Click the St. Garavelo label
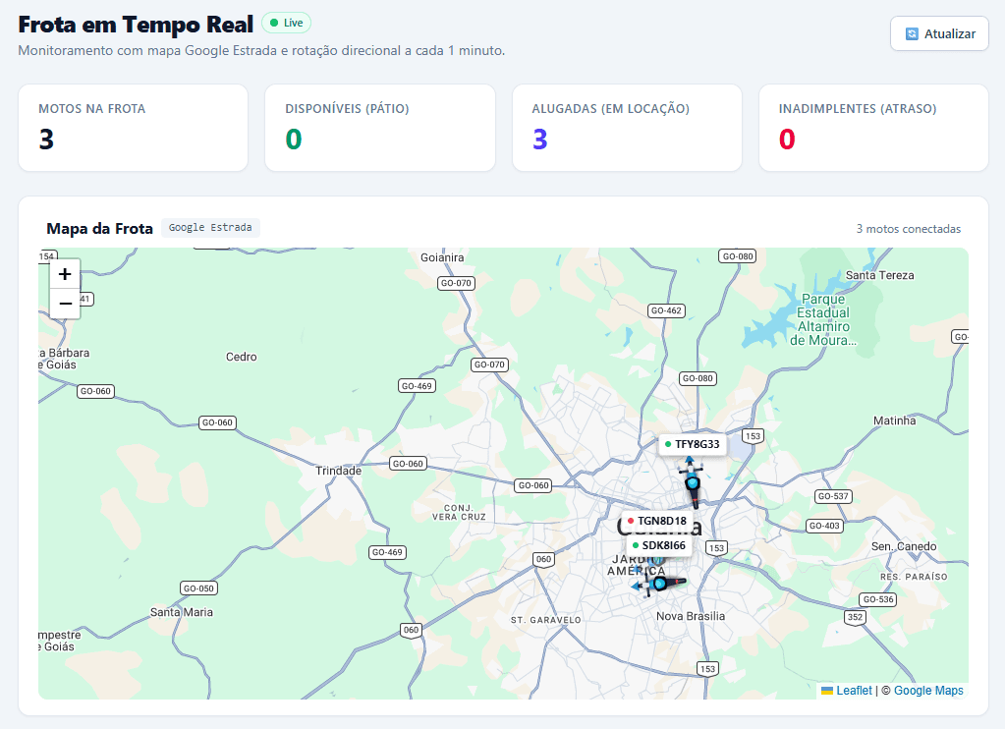The image size is (1005, 729). (546, 620)
